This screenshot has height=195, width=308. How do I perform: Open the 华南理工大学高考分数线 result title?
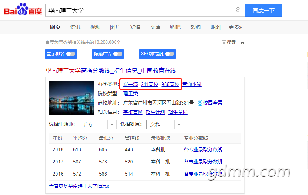point(111,70)
